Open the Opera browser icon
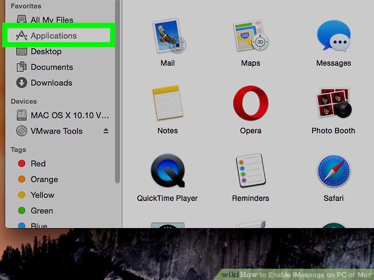Screen dimensions: 374x280 pos(251,103)
